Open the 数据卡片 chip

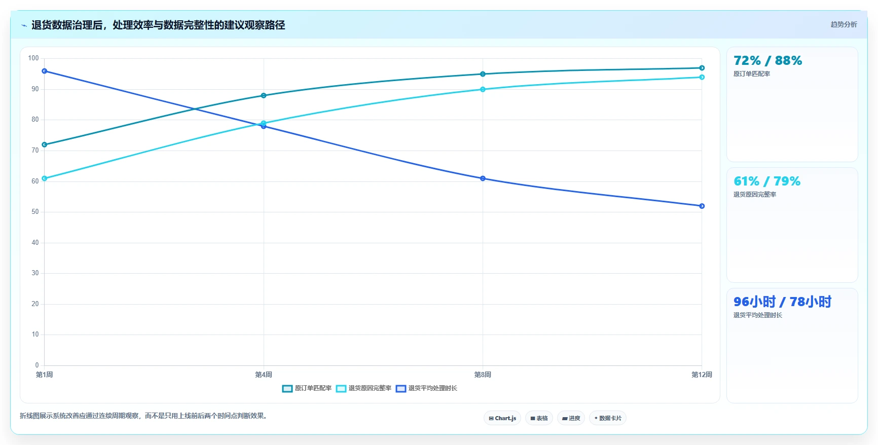pyautogui.click(x=608, y=418)
